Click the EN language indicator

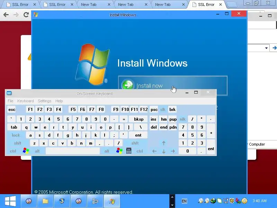pyautogui.click(x=184, y=201)
